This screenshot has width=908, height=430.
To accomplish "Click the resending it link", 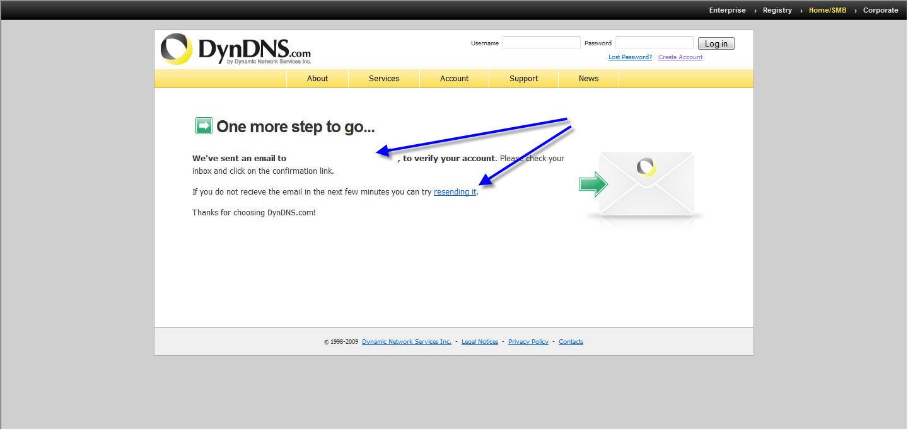I will tap(455, 192).
